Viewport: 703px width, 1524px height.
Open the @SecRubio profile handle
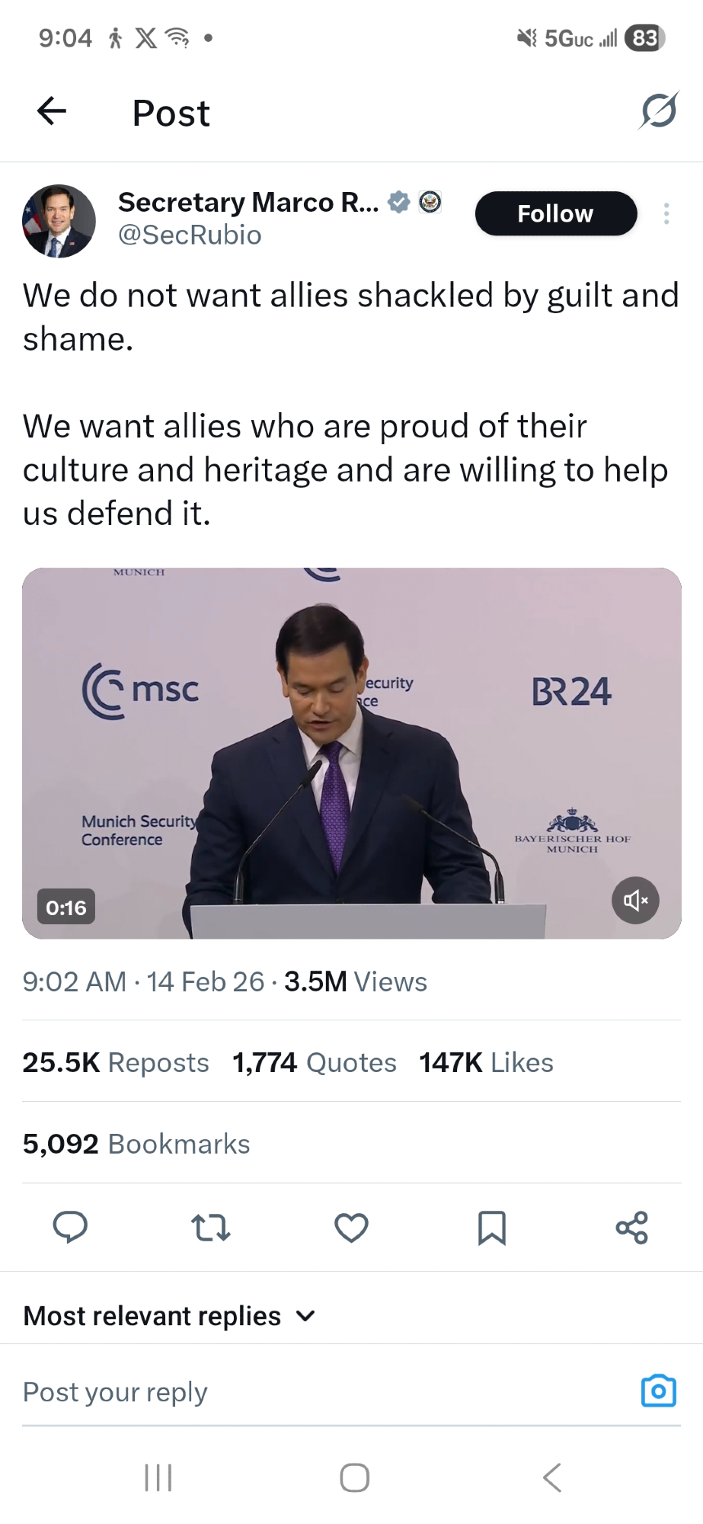click(x=190, y=235)
